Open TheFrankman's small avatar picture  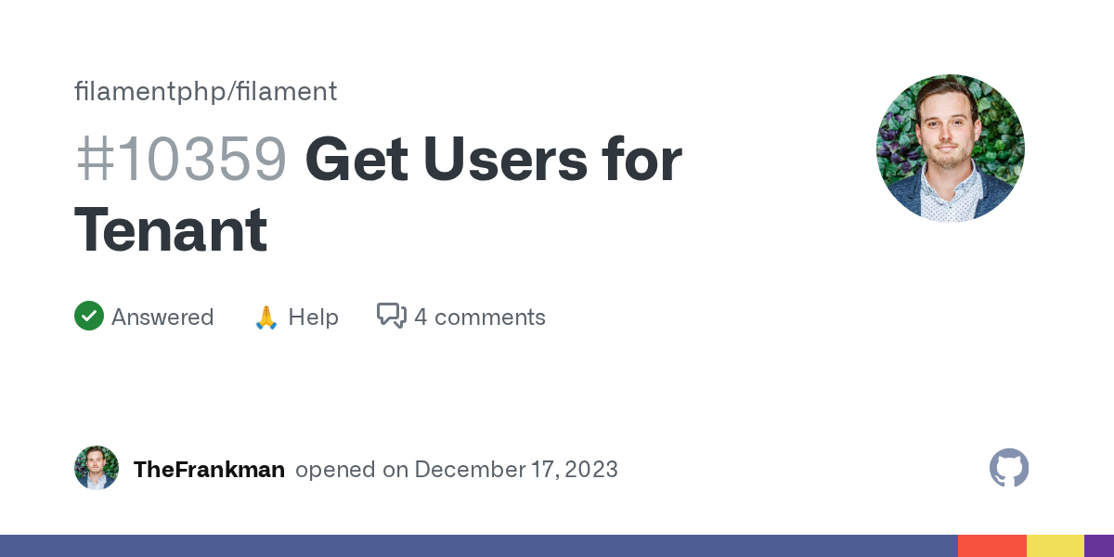(97, 469)
